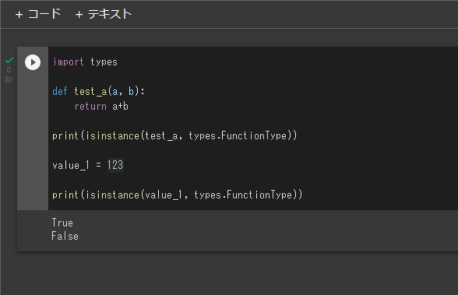Screen dimensions: 458x295
Task: Click the print line checking test_a
Action: tap(175, 136)
